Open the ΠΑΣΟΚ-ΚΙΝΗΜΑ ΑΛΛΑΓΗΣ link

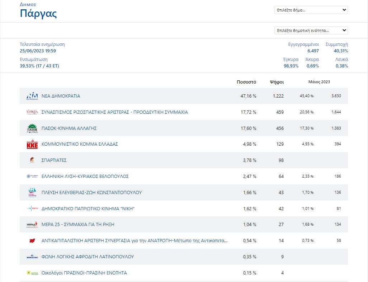click(69, 128)
